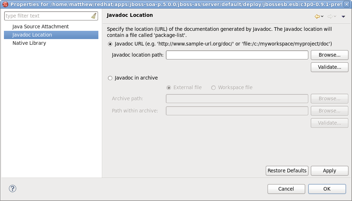Select Native Library in the sidebar
This screenshot has width=352, height=201.
tap(29, 43)
